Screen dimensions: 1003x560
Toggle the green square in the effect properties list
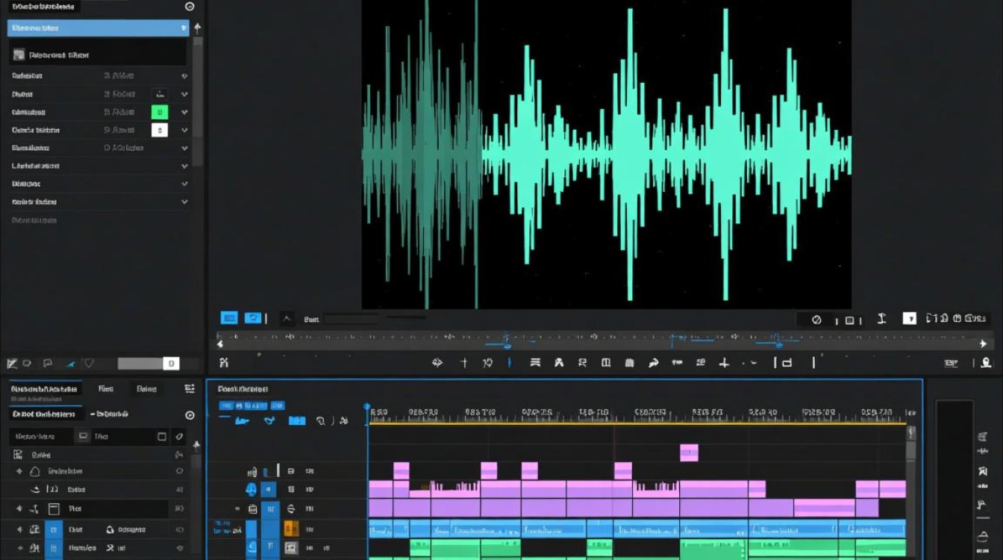pos(160,112)
